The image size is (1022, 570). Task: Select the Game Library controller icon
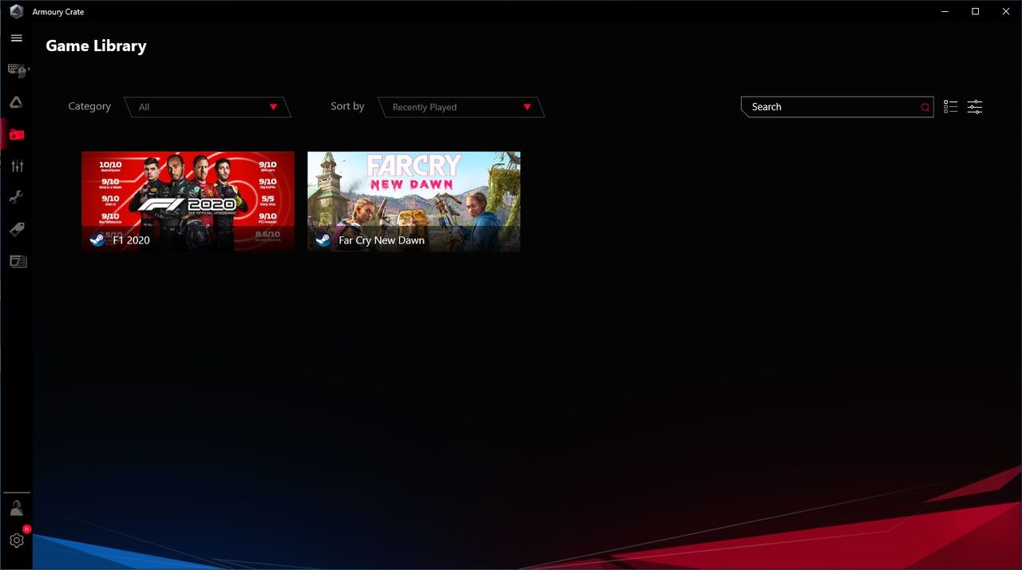[17, 134]
